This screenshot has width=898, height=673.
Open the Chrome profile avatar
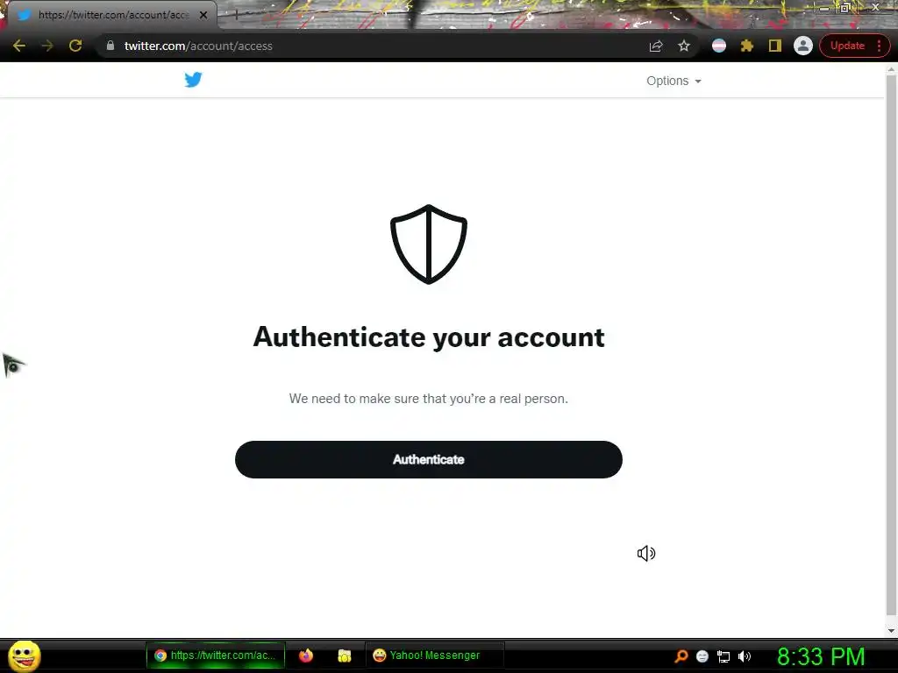pyautogui.click(x=803, y=46)
